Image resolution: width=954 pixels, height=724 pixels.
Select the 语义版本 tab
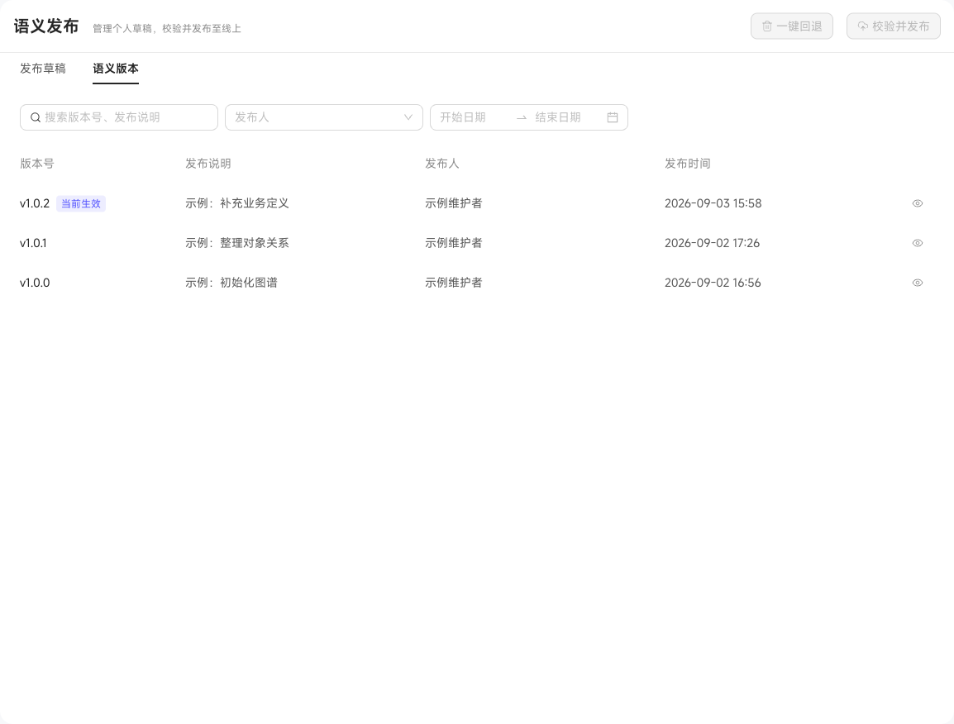(x=116, y=68)
